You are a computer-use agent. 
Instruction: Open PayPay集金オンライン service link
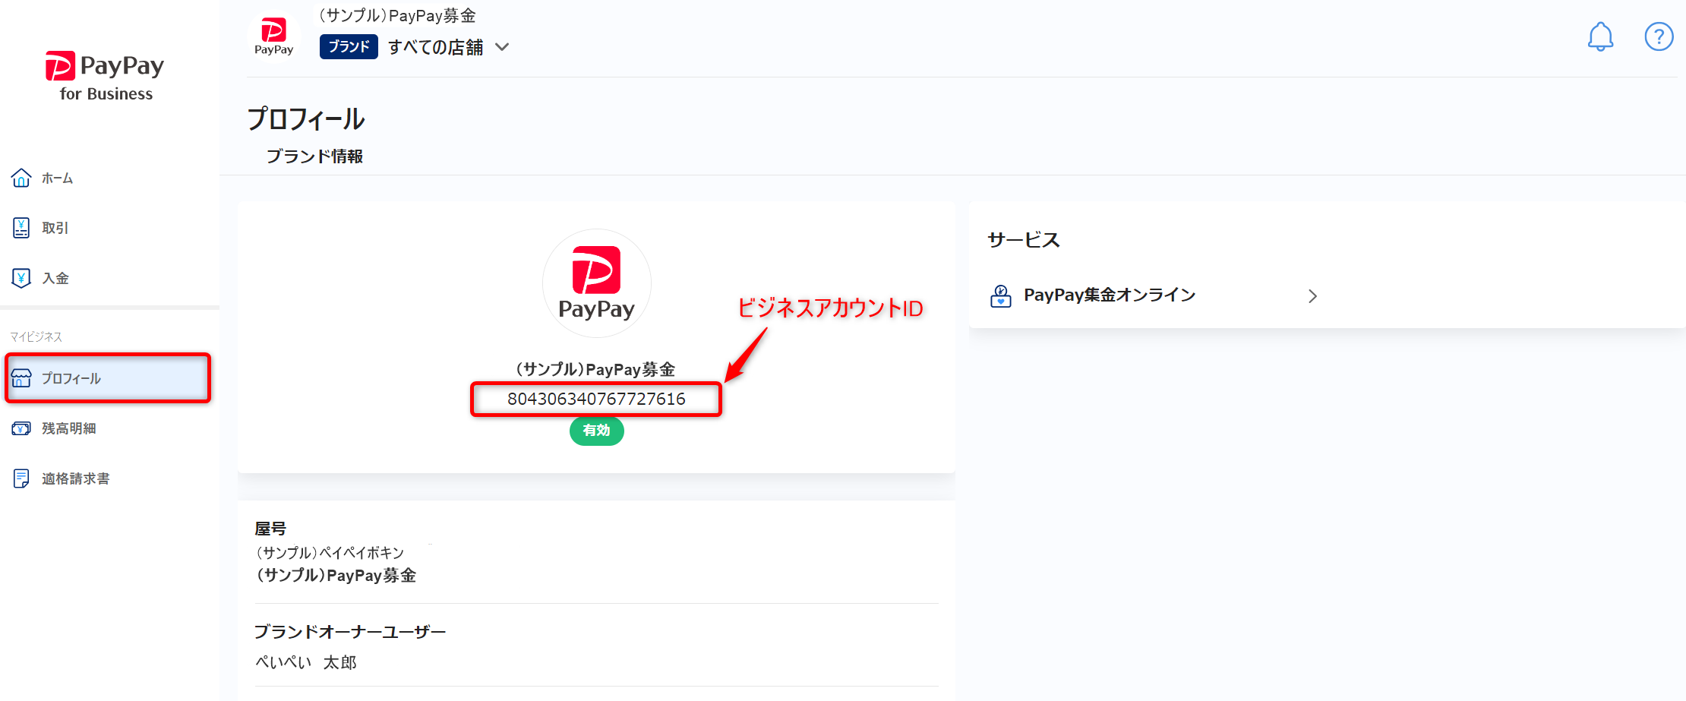[1154, 295]
